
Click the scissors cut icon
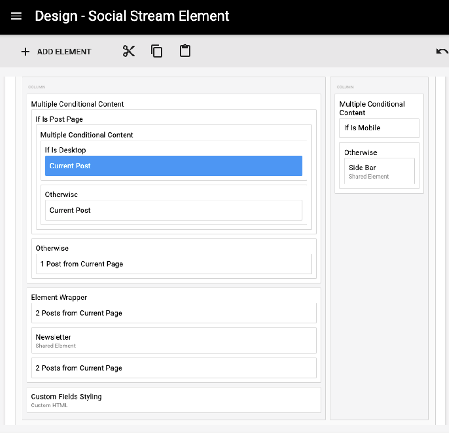[x=129, y=51]
